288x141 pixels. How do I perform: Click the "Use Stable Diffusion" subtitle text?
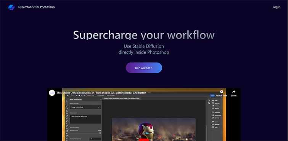(144, 46)
